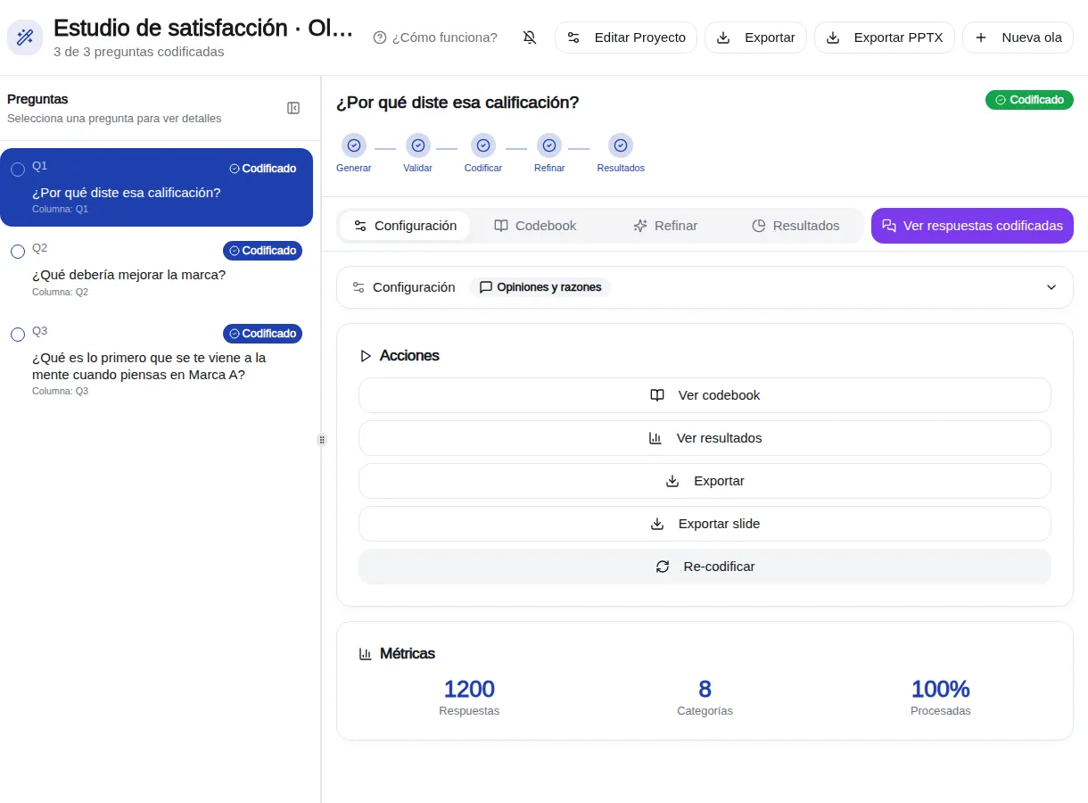
Task: Click Editar Proyecto button
Action: pyautogui.click(x=626, y=37)
